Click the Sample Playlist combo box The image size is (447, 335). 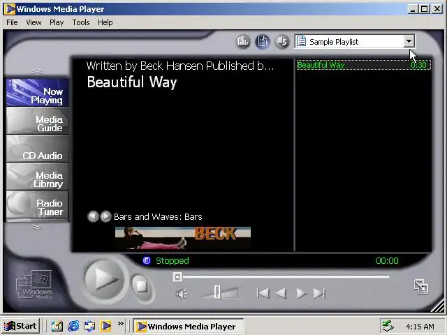tap(355, 42)
